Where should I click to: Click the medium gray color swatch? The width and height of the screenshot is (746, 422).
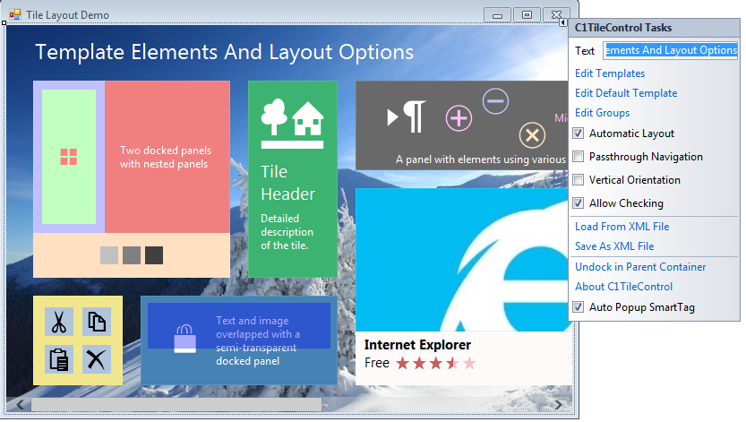tap(132, 255)
